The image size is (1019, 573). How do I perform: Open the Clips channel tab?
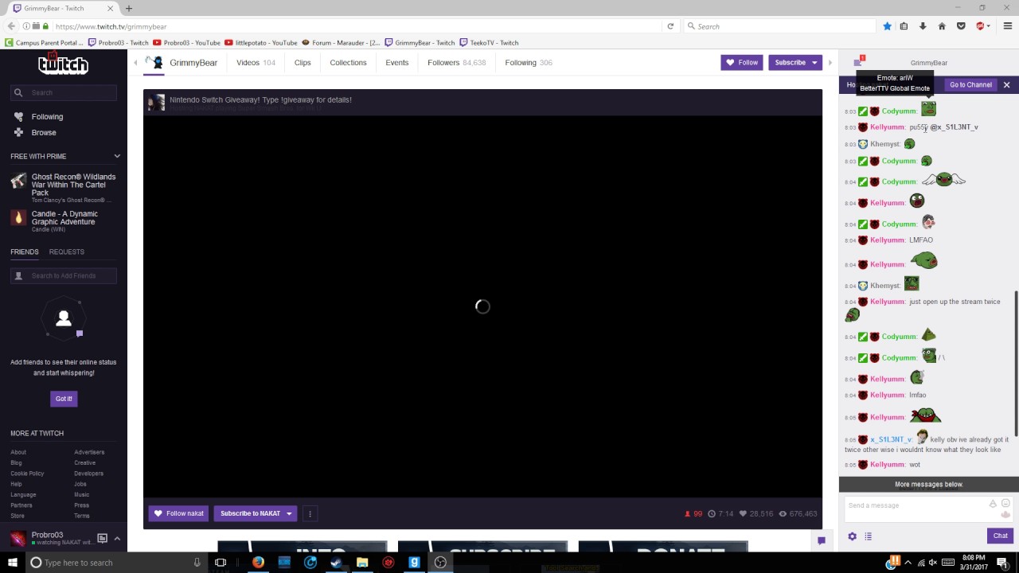[303, 62]
